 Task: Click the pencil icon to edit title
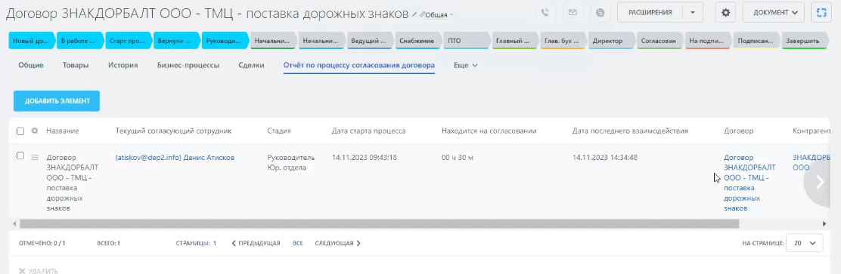pyautogui.click(x=414, y=14)
